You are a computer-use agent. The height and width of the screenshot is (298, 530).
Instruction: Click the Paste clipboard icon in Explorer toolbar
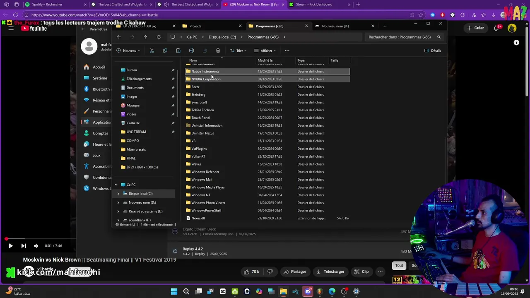[178, 50]
